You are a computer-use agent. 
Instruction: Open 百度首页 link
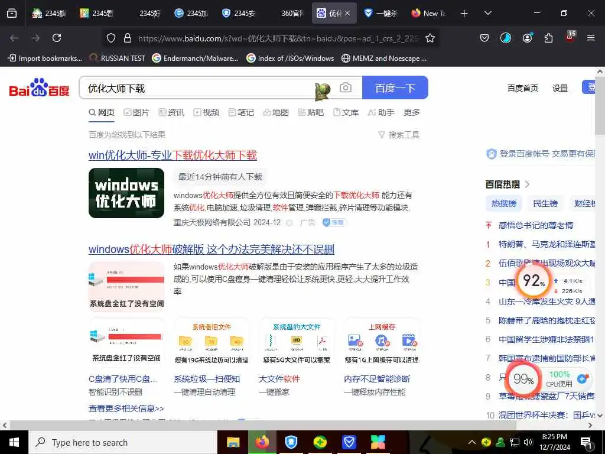point(522,88)
